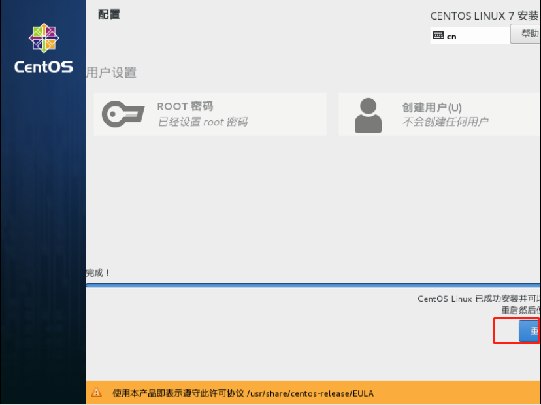Click the 已经设置 root 密码 status text
Screen dimensions: 541x405
203,121
